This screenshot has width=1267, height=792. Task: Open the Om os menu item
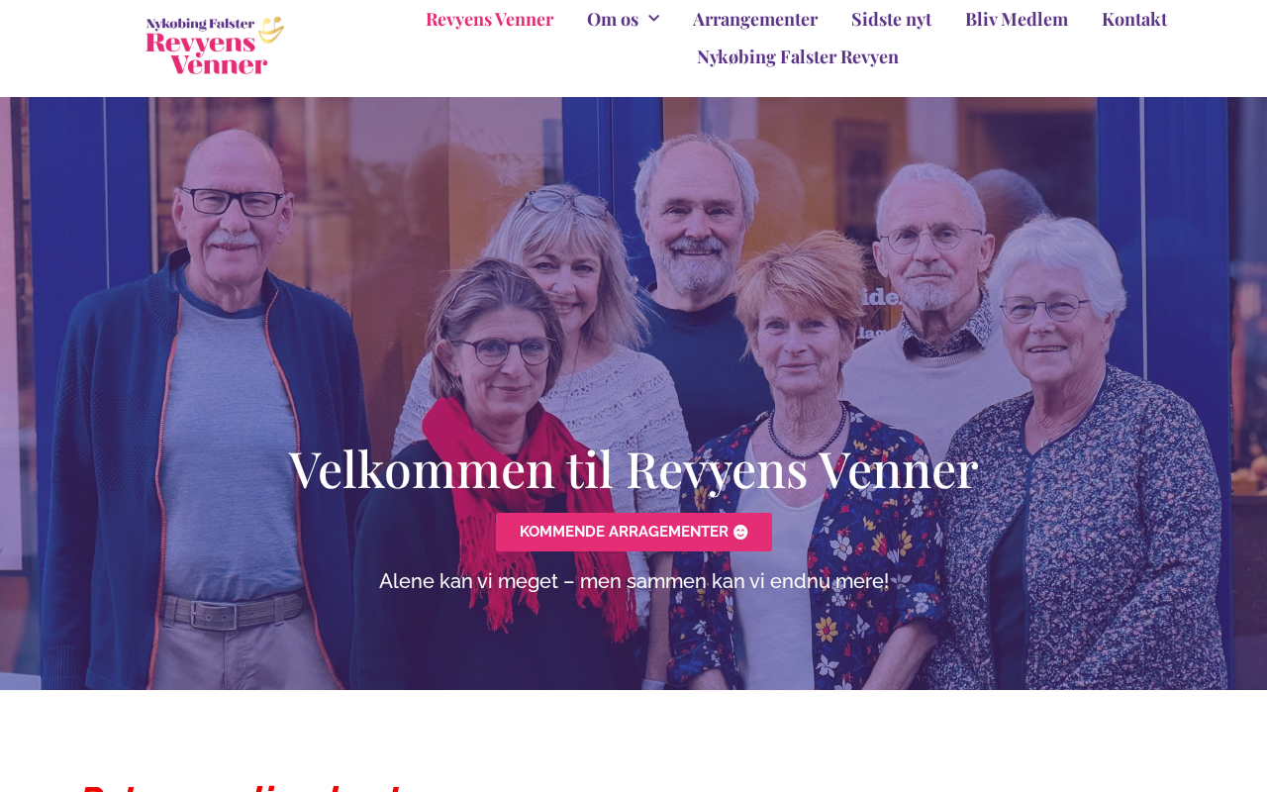point(612,18)
